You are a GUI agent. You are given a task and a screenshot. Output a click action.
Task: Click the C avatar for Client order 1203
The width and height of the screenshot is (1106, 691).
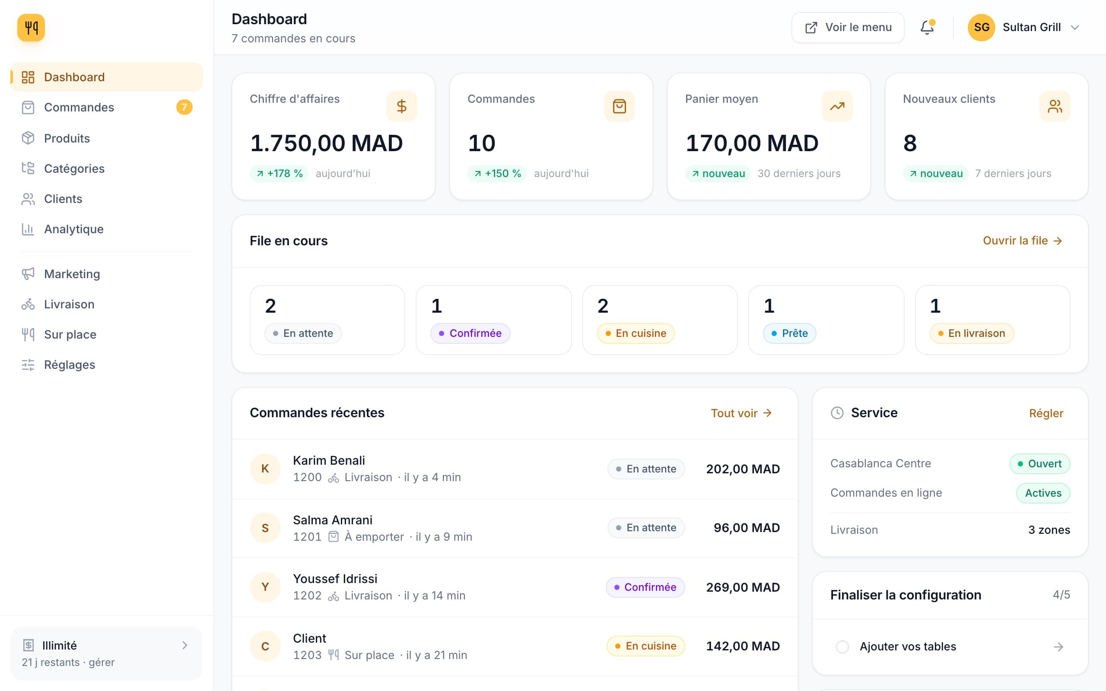[x=265, y=646]
